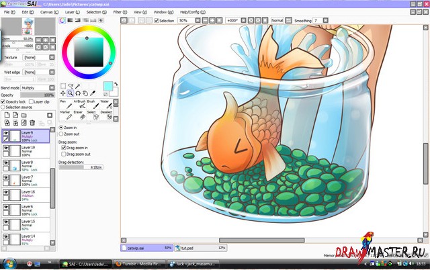Hide Layer19 using its eye icon
This screenshot has height=270, width=430.
pos(6,148)
